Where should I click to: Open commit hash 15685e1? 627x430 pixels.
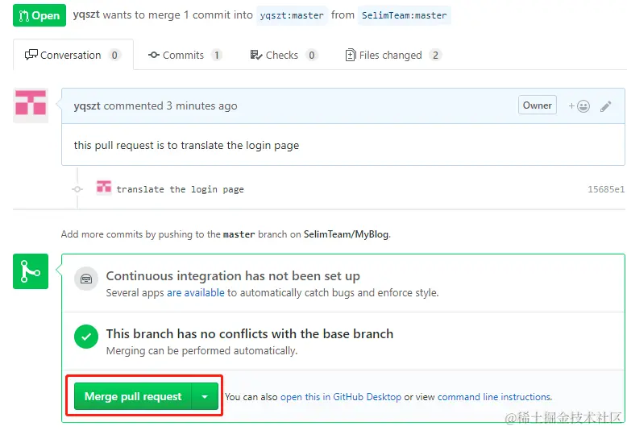606,189
